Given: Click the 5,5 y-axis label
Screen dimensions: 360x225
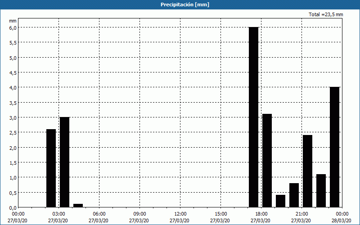Looking at the screenshot, I should click(x=13, y=43).
